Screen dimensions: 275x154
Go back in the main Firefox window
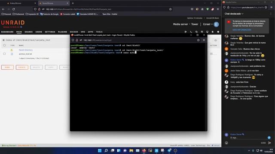pos(3,9)
